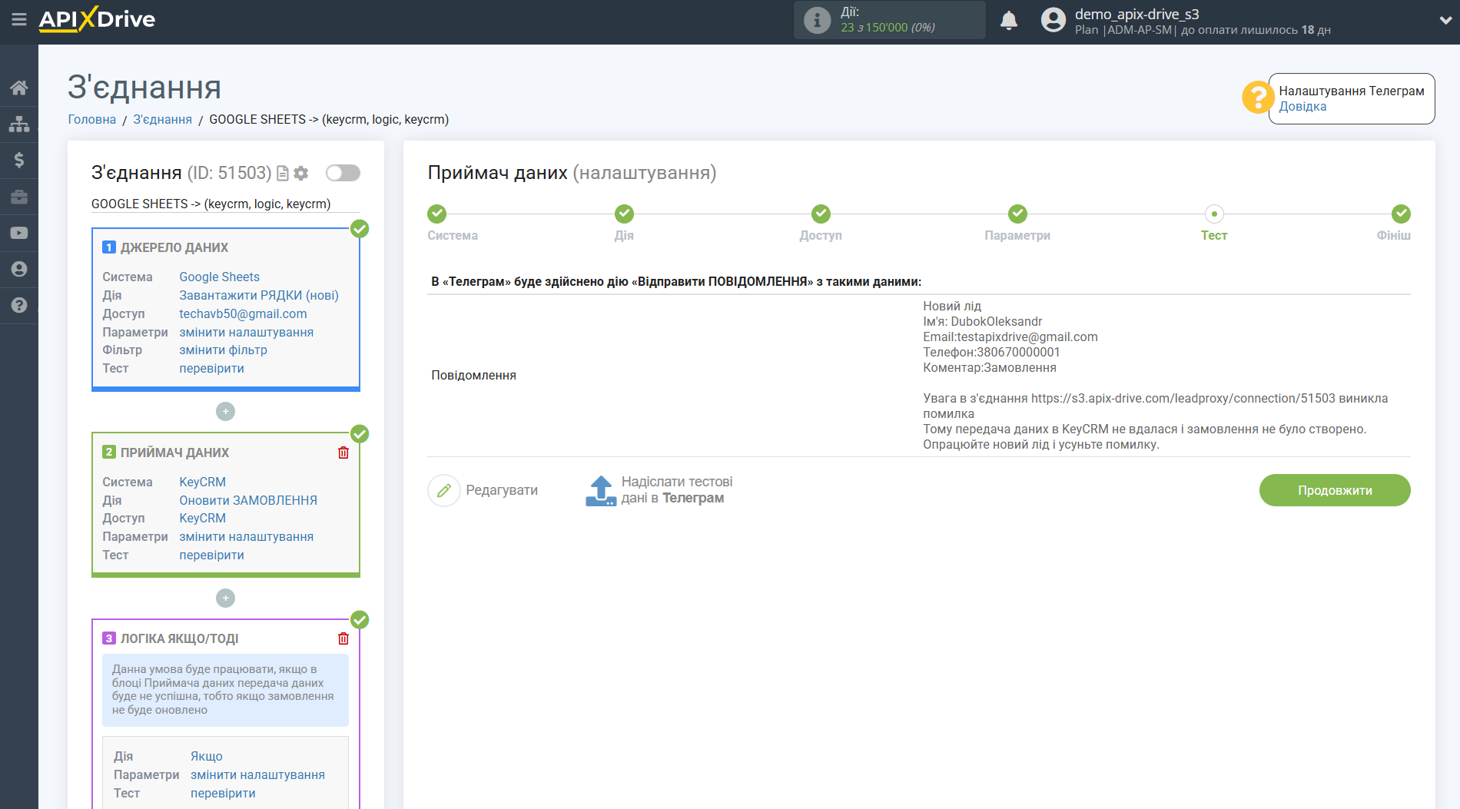
Task: Click the ApiX-Drive logo
Action: click(97, 19)
